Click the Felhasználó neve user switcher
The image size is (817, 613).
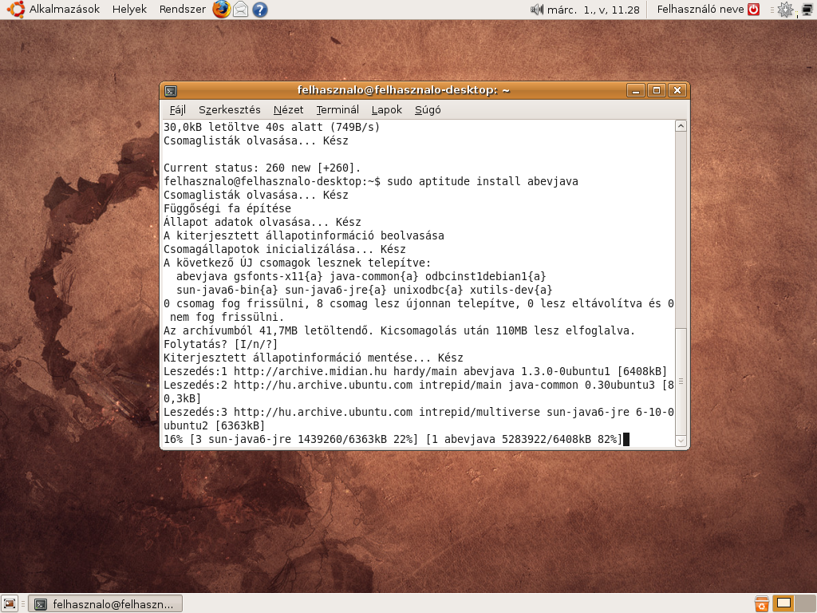point(701,10)
